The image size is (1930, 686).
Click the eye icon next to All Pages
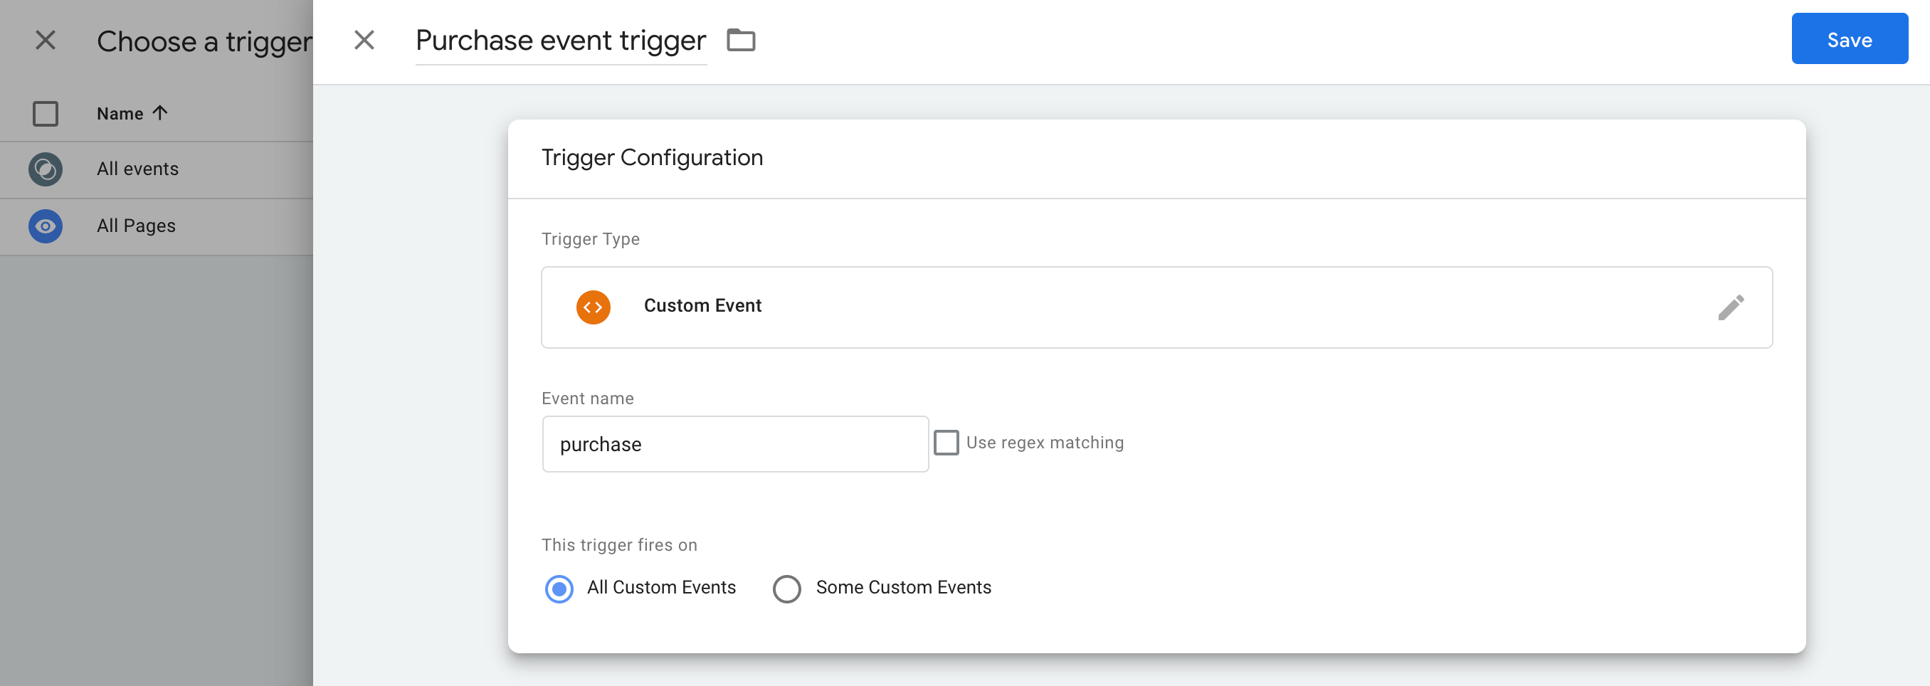click(x=45, y=225)
